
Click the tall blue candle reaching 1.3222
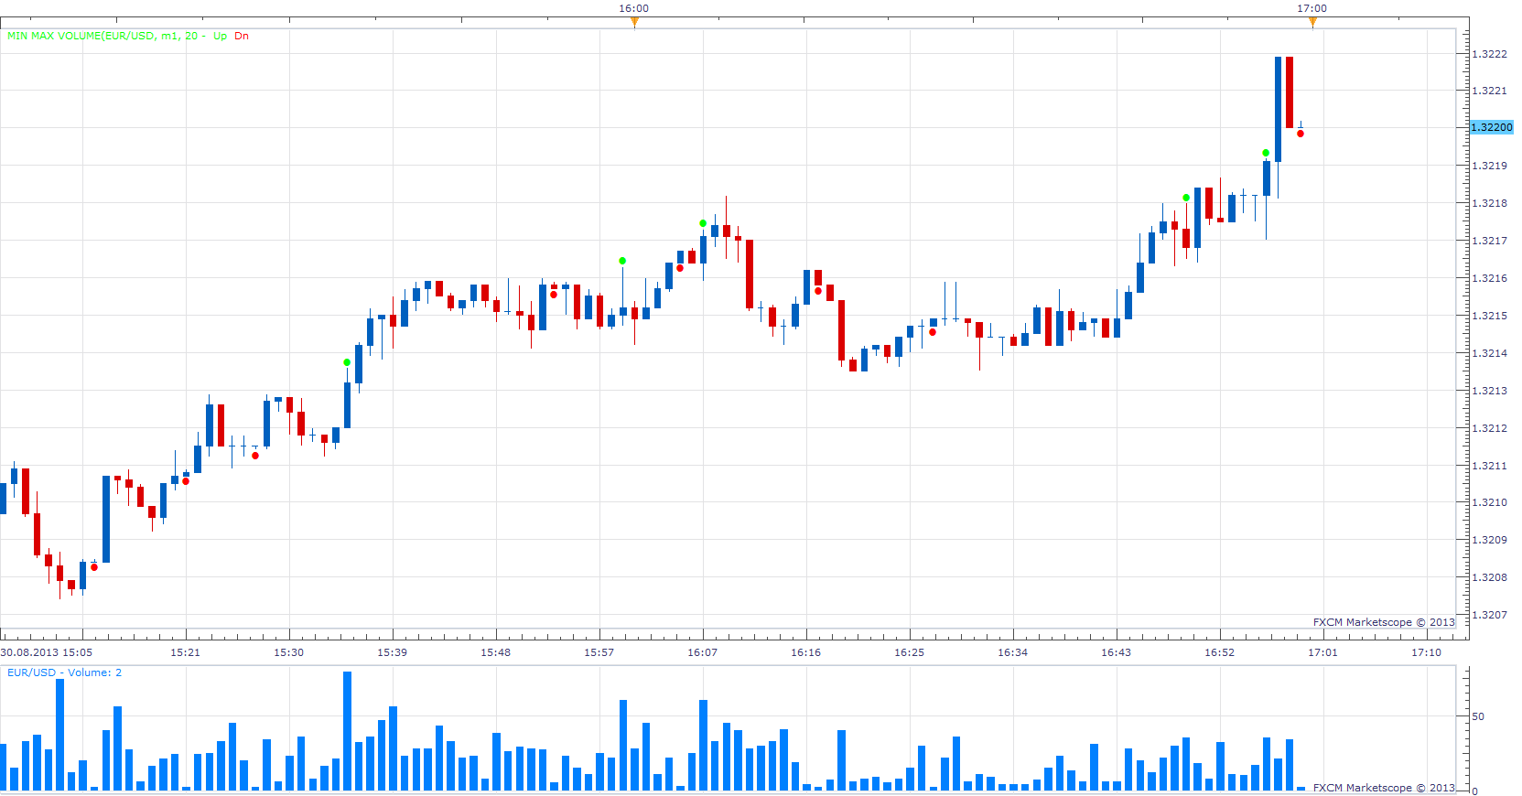click(x=1278, y=110)
